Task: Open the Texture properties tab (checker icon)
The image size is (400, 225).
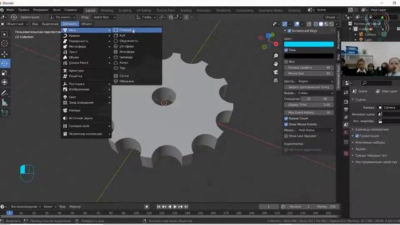Action: tap(346, 153)
